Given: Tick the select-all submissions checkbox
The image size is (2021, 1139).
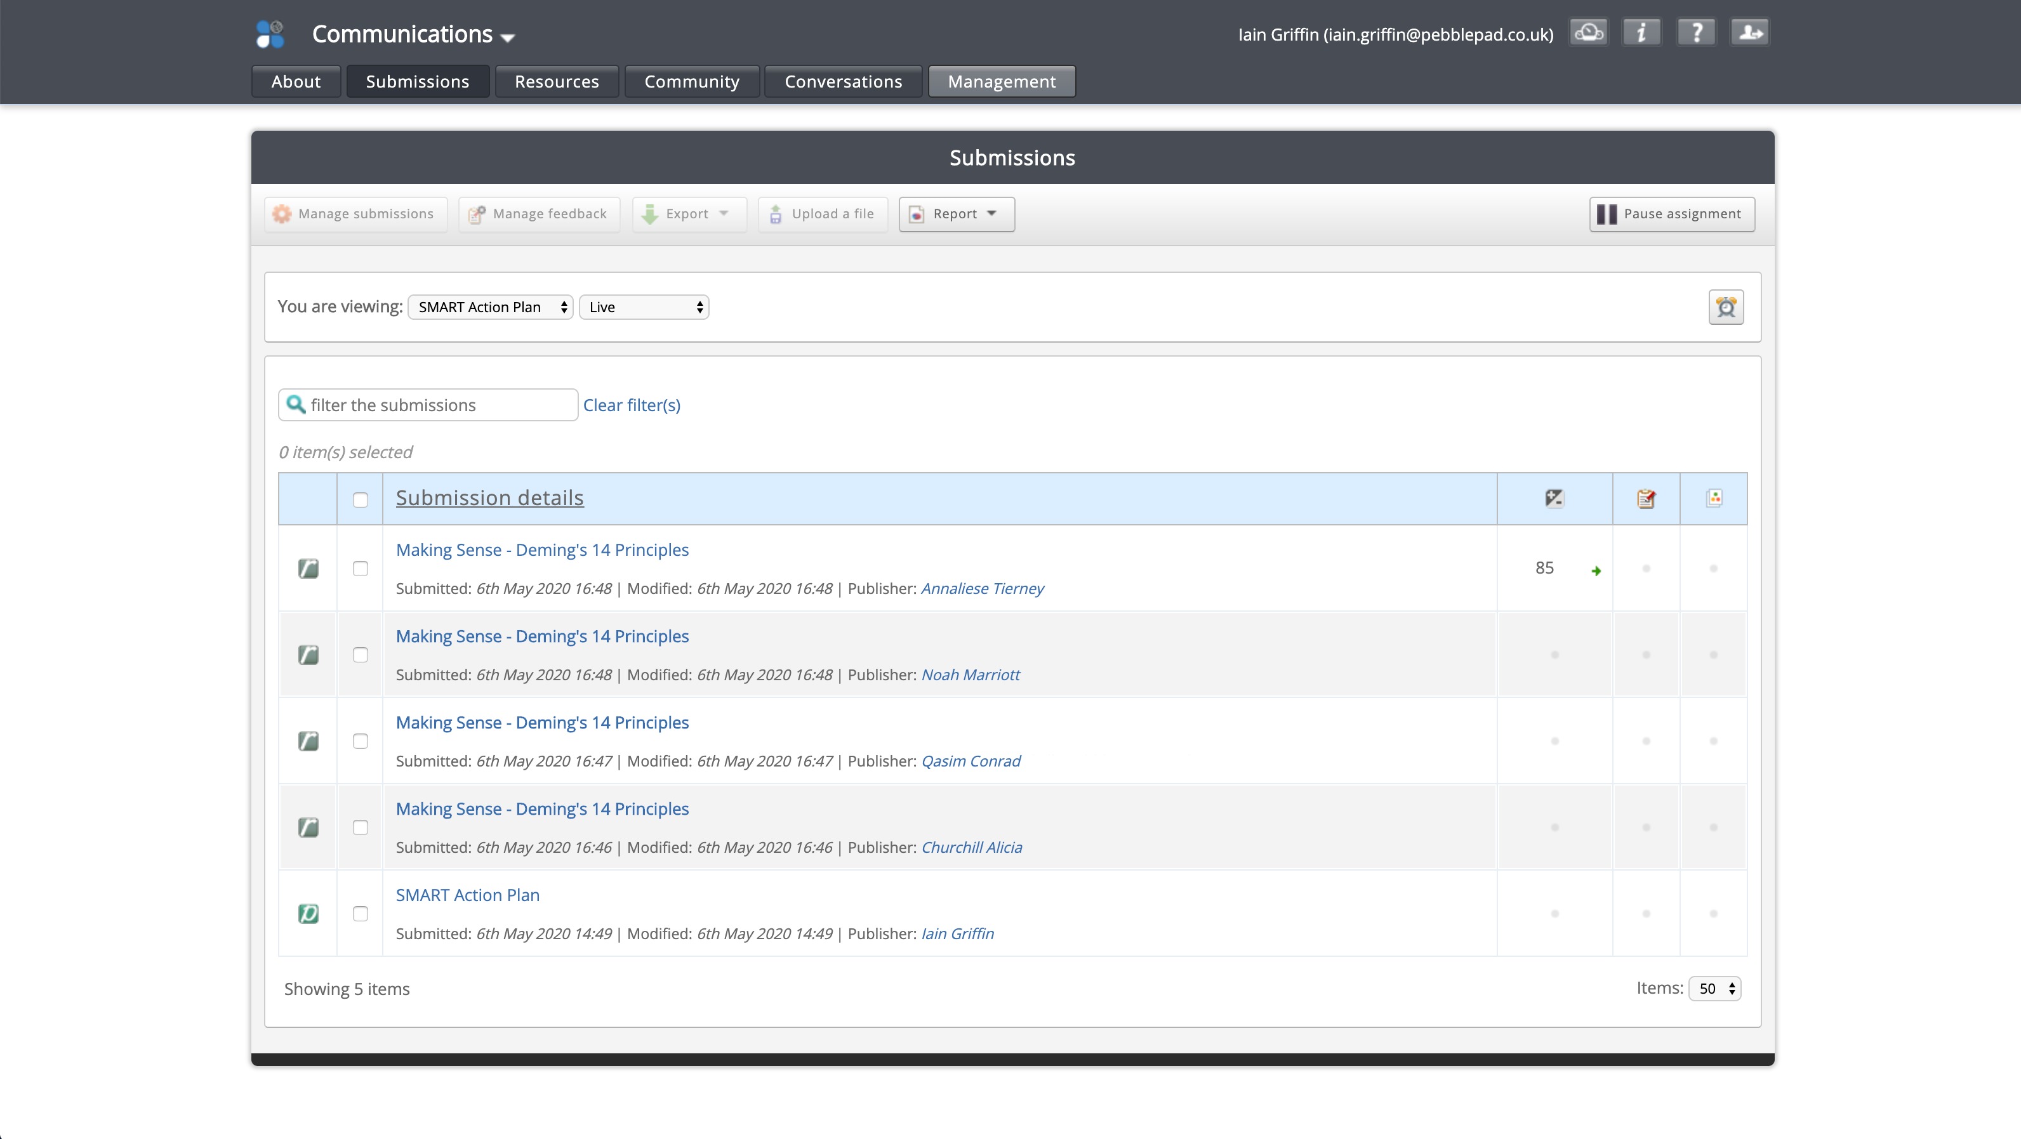Looking at the screenshot, I should click(x=360, y=499).
